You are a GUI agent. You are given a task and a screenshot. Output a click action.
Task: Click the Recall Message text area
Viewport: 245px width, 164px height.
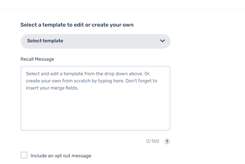coord(95,98)
